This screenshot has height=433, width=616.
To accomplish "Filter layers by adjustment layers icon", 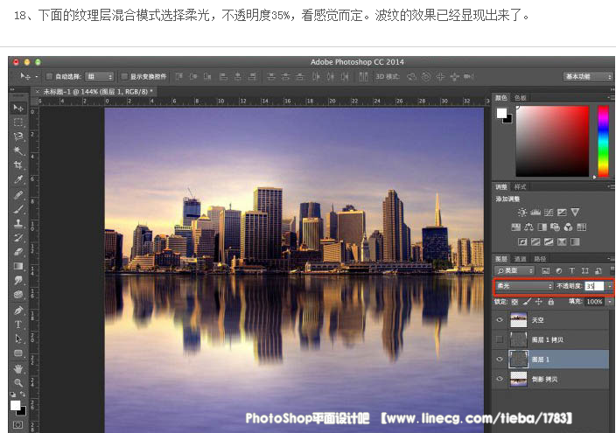I will (558, 270).
